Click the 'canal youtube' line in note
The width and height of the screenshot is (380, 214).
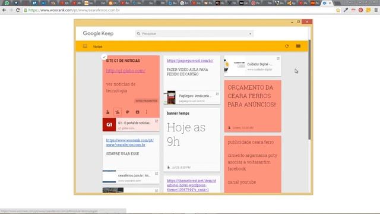(x=242, y=182)
